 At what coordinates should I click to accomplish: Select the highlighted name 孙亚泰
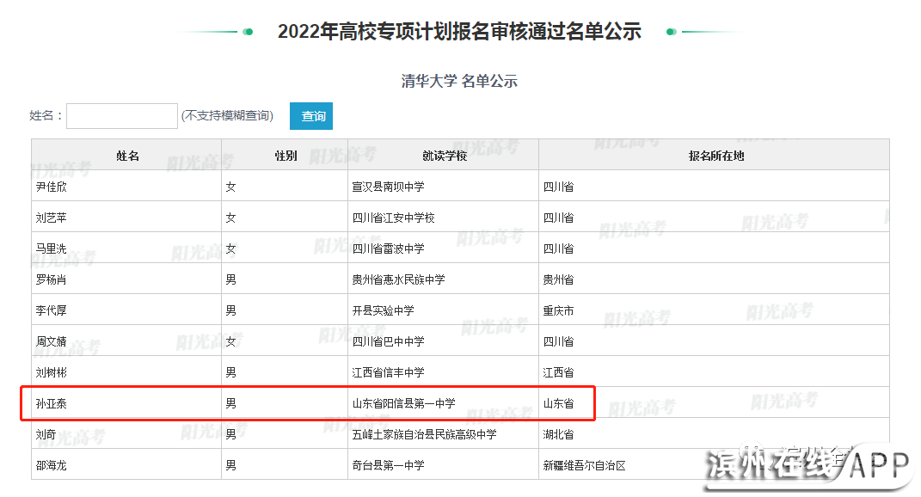pyautogui.click(x=52, y=403)
